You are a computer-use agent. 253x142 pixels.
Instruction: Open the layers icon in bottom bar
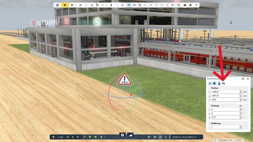[x=90, y=137]
